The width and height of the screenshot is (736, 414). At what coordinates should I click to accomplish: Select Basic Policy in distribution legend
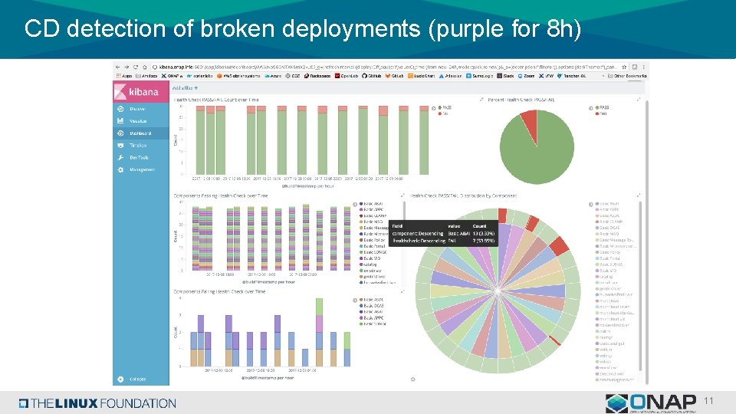[609, 252]
